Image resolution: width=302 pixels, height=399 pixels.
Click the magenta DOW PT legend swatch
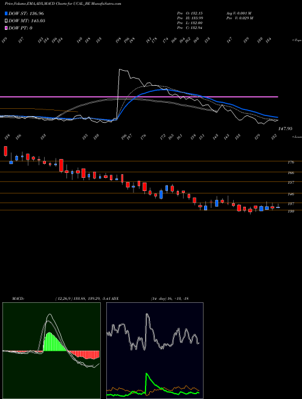pos(6,28)
